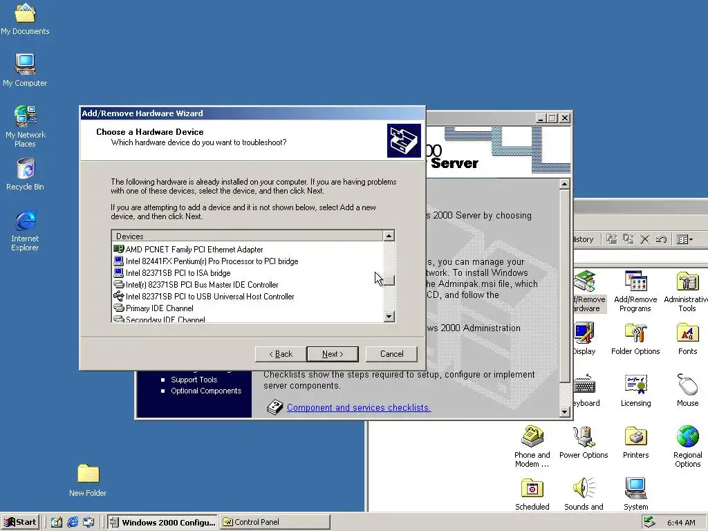
Task: Click the Devices column header
Action: pyautogui.click(x=248, y=236)
